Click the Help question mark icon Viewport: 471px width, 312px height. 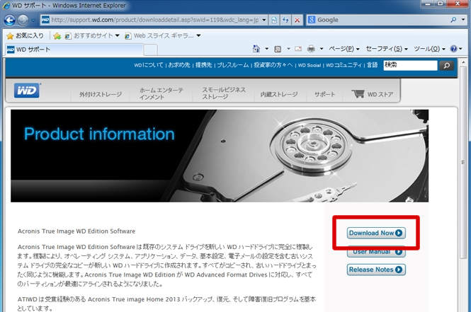[453, 49]
